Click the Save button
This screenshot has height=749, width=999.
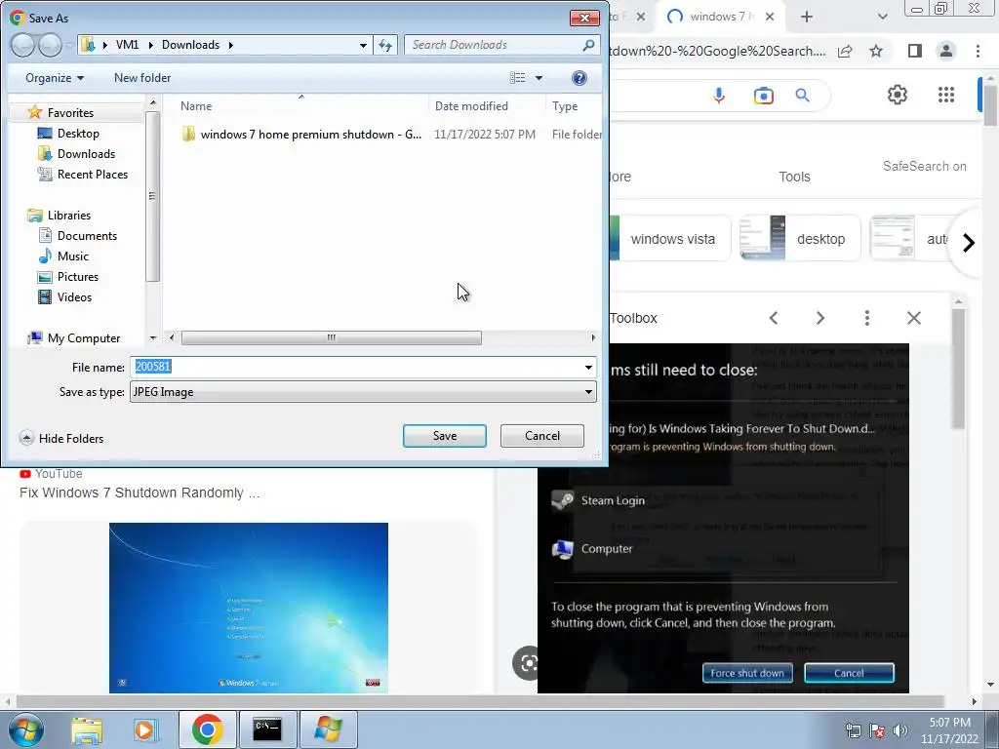click(x=445, y=436)
